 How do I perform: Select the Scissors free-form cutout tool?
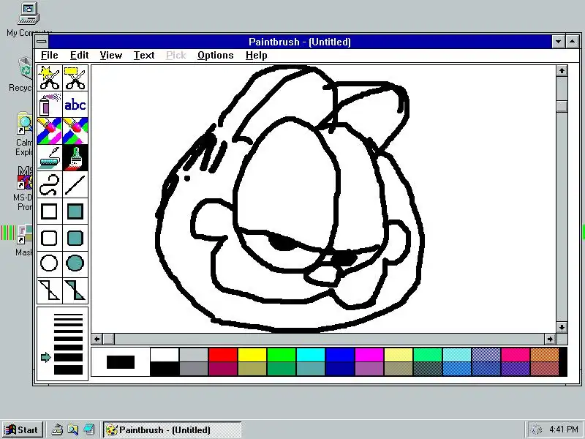click(50, 78)
